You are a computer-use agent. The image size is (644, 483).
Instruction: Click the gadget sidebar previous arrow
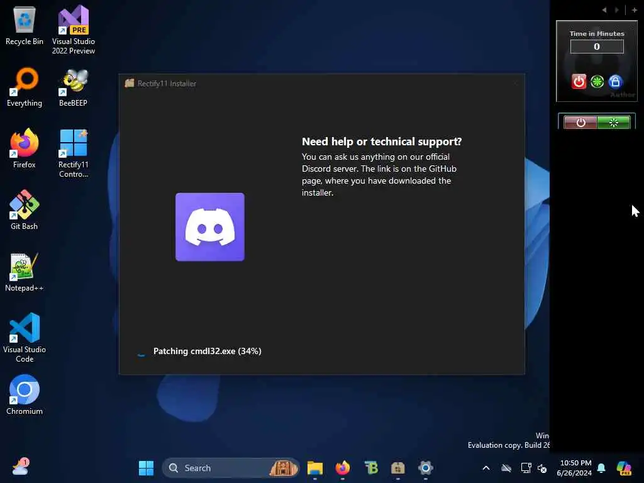click(x=604, y=10)
